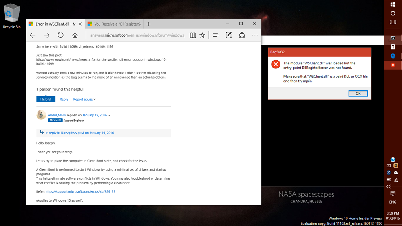The width and height of the screenshot is (402, 226).
Task: Go back in Edge browser
Action: [x=33, y=35]
